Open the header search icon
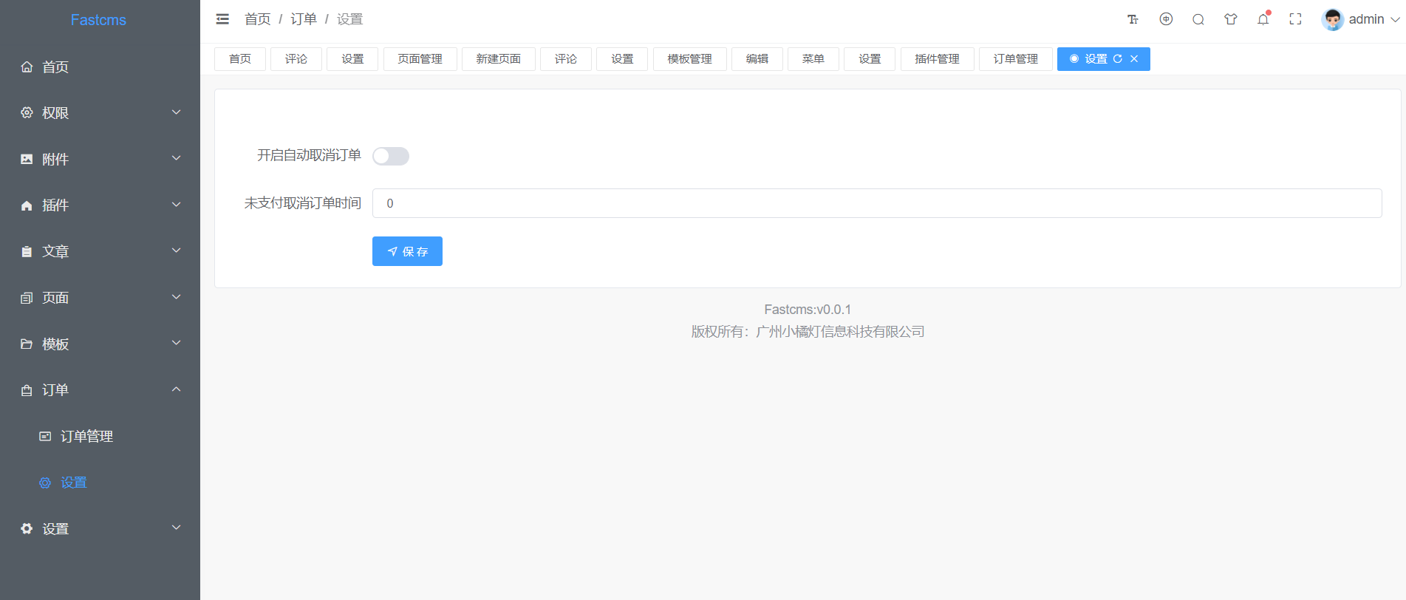 [x=1198, y=19]
